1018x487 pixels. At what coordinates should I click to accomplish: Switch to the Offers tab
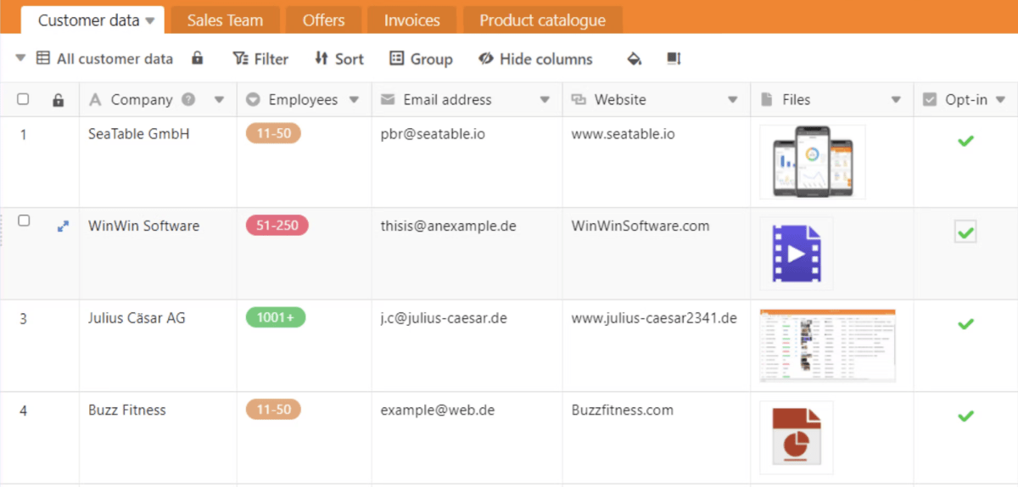pos(324,20)
